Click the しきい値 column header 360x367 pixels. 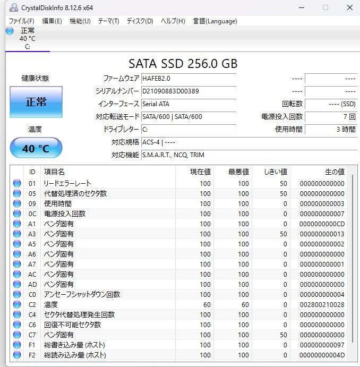coord(271,172)
